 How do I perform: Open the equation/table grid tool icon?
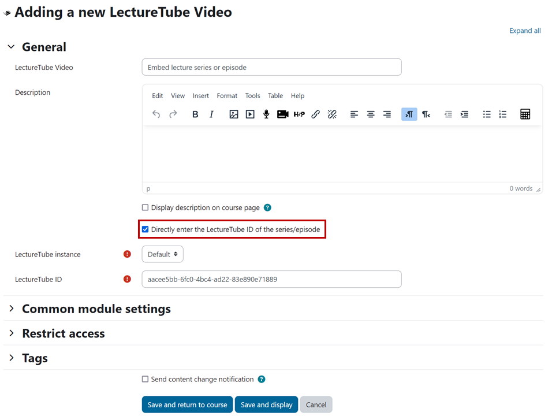pyautogui.click(x=525, y=114)
